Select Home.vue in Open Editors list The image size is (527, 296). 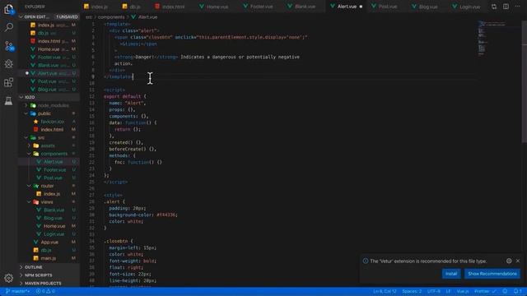(49, 49)
